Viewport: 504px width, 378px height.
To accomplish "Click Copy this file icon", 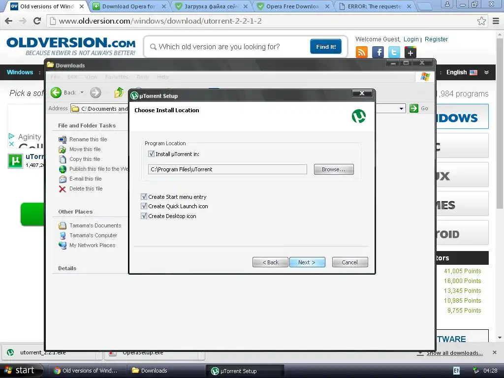I will 63,159.
